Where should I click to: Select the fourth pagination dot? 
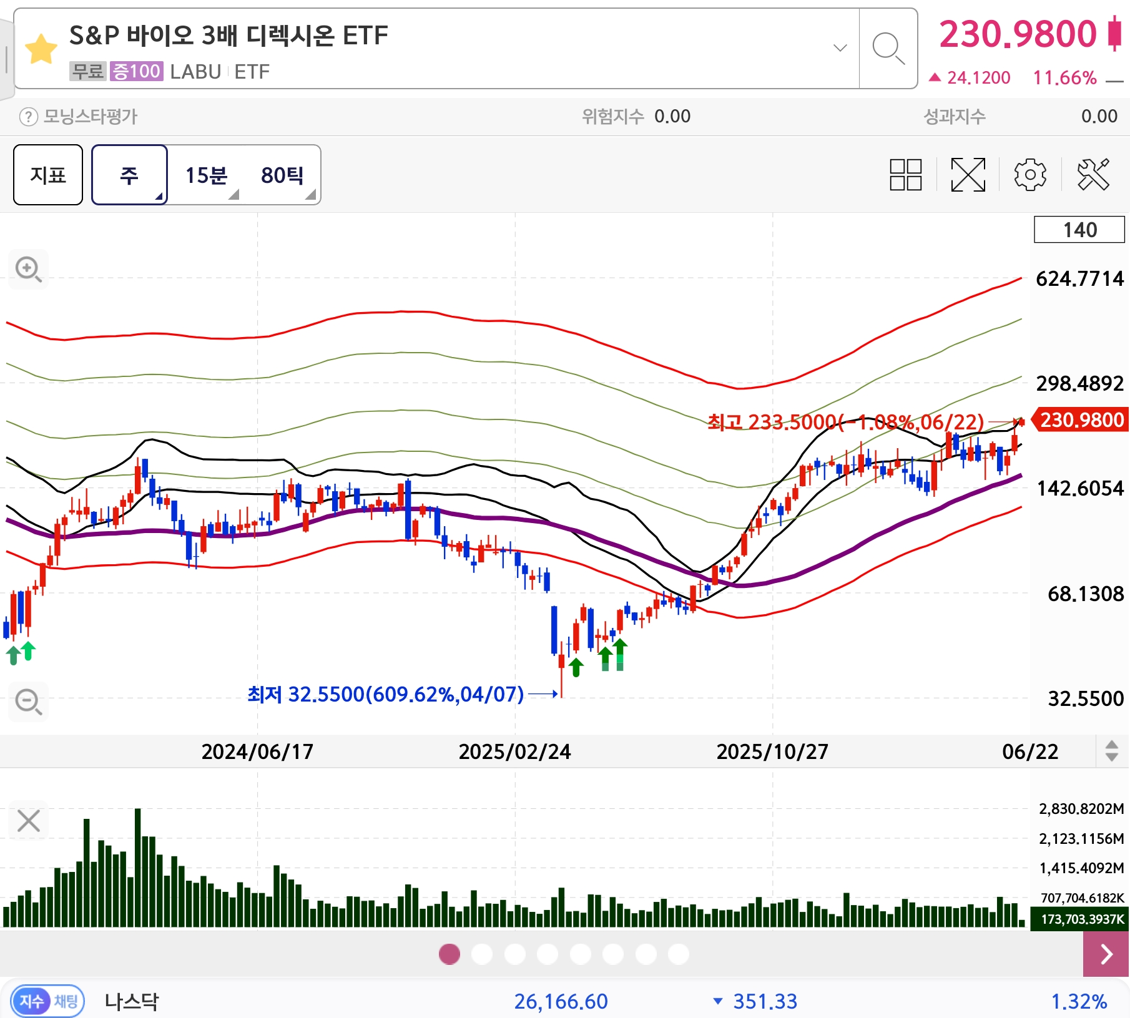[548, 954]
